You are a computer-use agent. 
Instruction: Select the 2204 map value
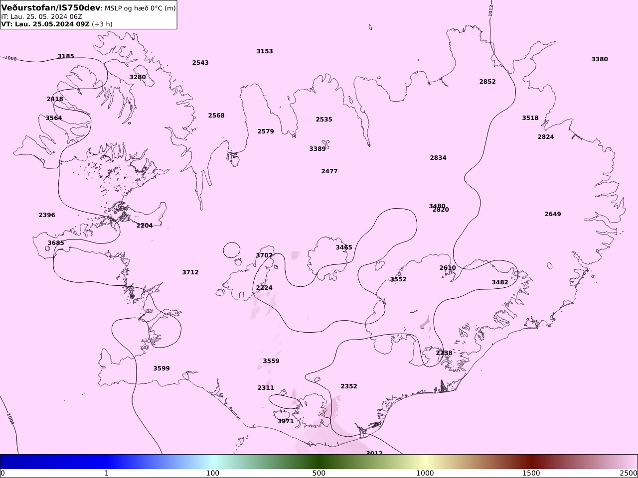[x=145, y=226]
